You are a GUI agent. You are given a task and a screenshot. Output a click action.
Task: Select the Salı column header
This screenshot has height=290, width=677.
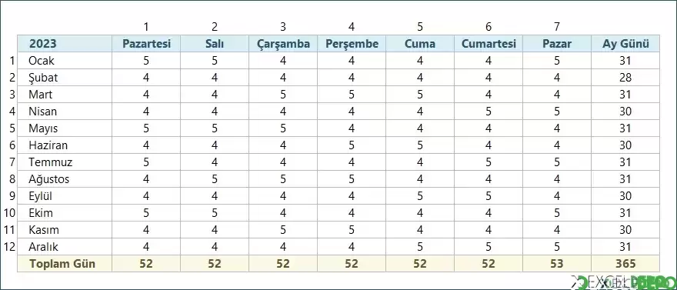tap(215, 44)
